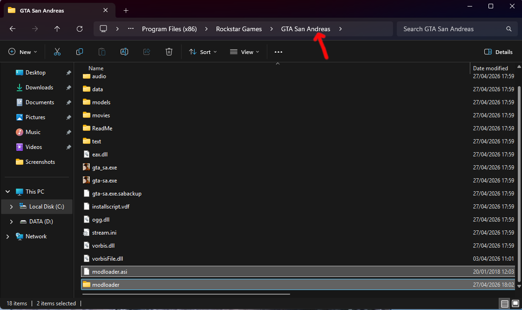Go up one folder level
The width and height of the screenshot is (522, 310).
pos(57,29)
